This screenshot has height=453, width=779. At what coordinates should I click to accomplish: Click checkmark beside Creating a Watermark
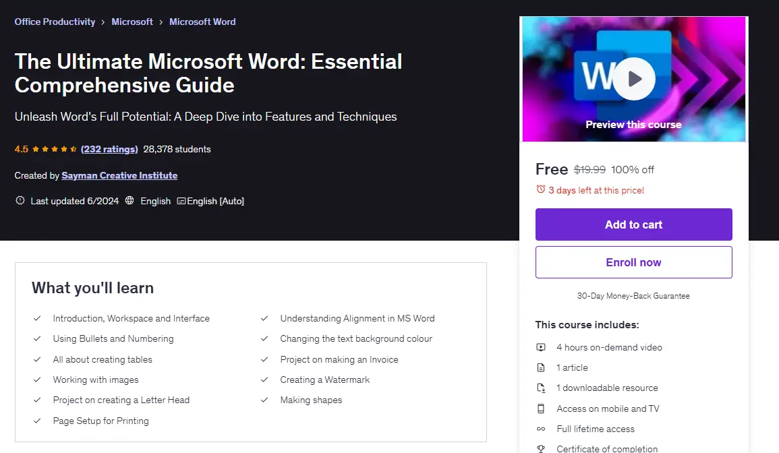(x=264, y=380)
